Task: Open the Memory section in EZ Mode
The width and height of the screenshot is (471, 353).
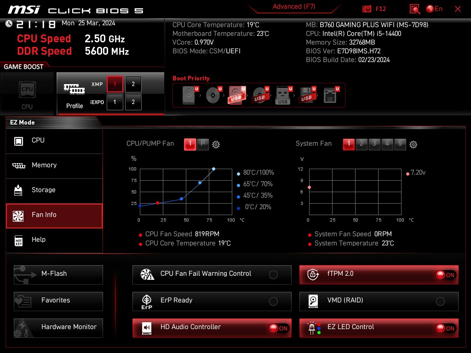Action: [x=54, y=165]
